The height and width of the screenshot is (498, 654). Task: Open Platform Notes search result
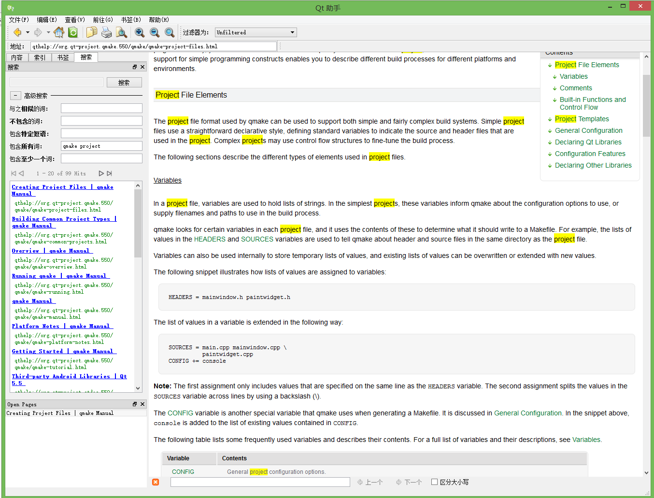tap(62, 326)
